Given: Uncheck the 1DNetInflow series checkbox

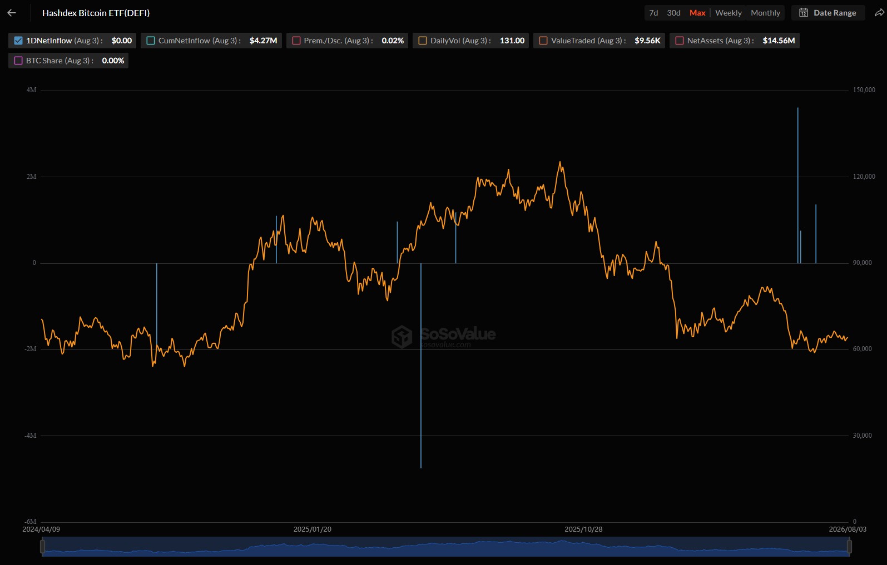Looking at the screenshot, I should (18, 41).
